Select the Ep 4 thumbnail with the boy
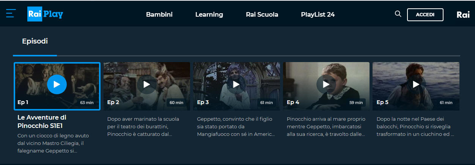 tap(326, 86)
